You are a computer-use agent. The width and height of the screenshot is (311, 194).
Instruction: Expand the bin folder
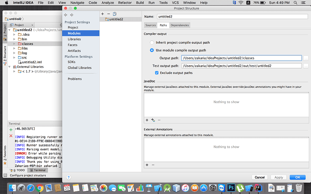click(14, 39)
